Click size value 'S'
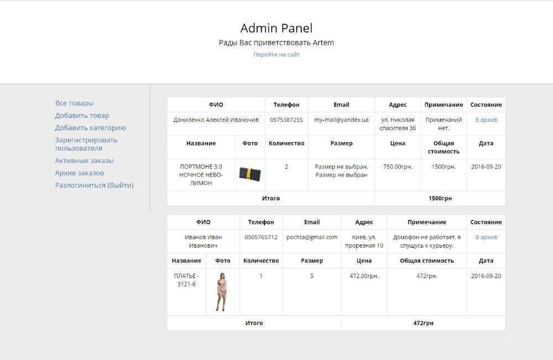553x360 pixels. 312,276
